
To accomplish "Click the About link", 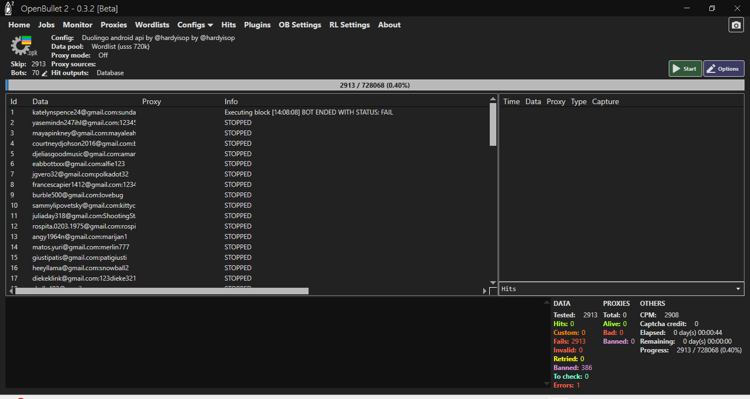I will (x=389, y=25).
